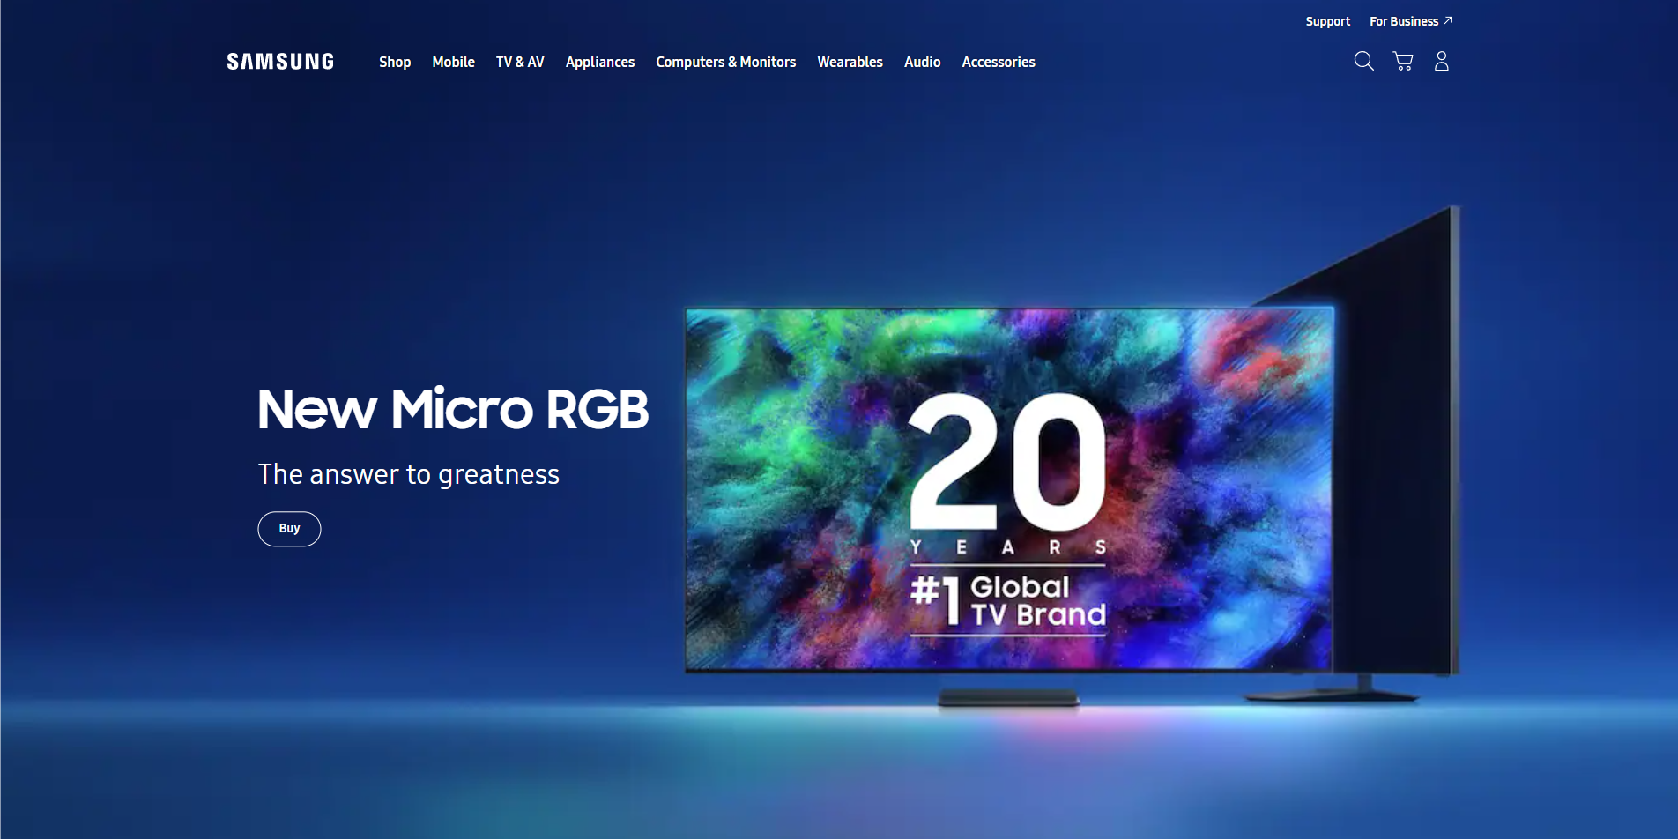Open the shopping cart icon
Image resolution: width=1678 pixels, height=840 pixels.
pos(1403,61)
